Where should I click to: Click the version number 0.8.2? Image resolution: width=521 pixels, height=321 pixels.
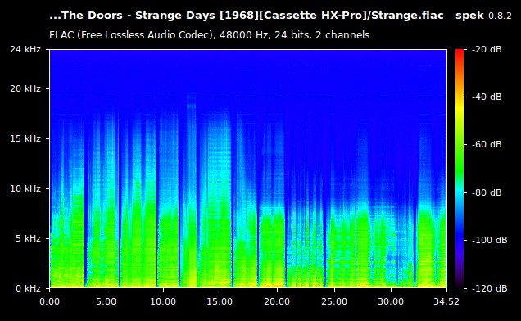coord(500,16)
